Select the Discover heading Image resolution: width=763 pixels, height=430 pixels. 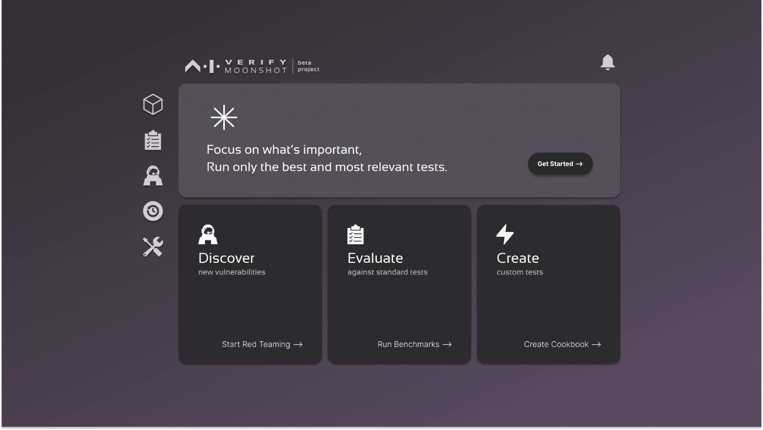pos(227,258)
